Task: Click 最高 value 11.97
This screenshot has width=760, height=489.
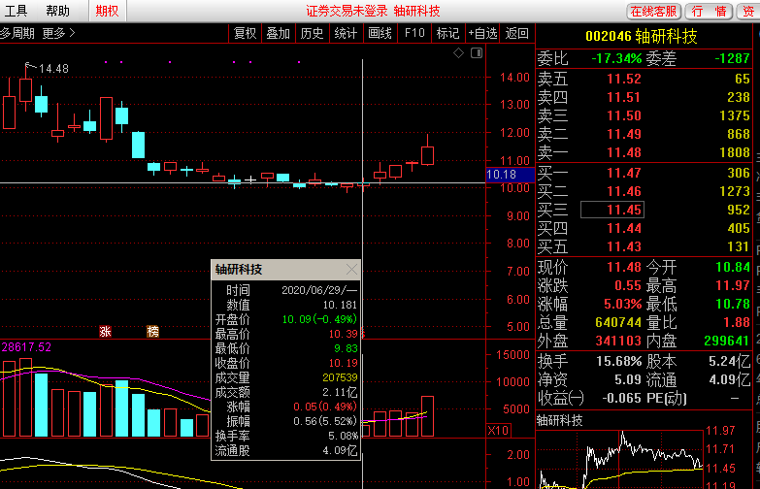Action: [x=733, y=285]
